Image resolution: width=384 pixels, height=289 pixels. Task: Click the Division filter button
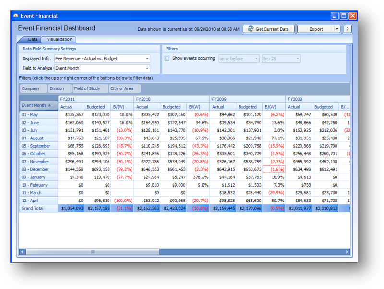[60, 88]
